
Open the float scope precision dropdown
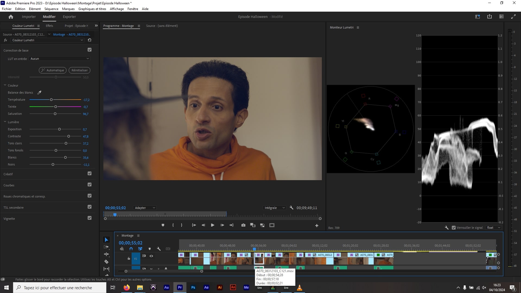click(494, 228)
